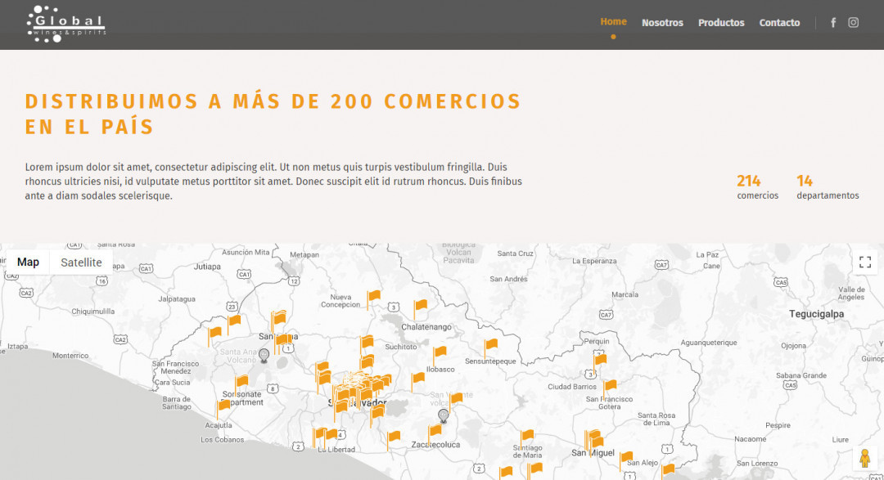Click the Nacaome label on the map

pos(751,439)
